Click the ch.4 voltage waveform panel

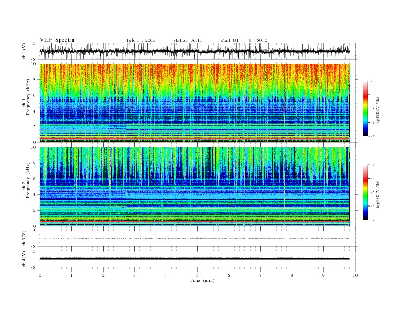point(198,259)
